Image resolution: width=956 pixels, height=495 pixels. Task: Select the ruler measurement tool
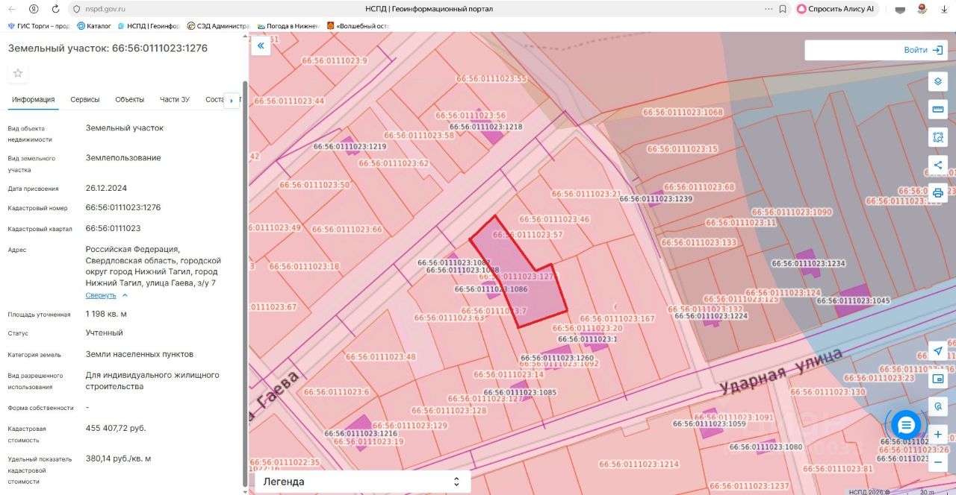point(938,110)
